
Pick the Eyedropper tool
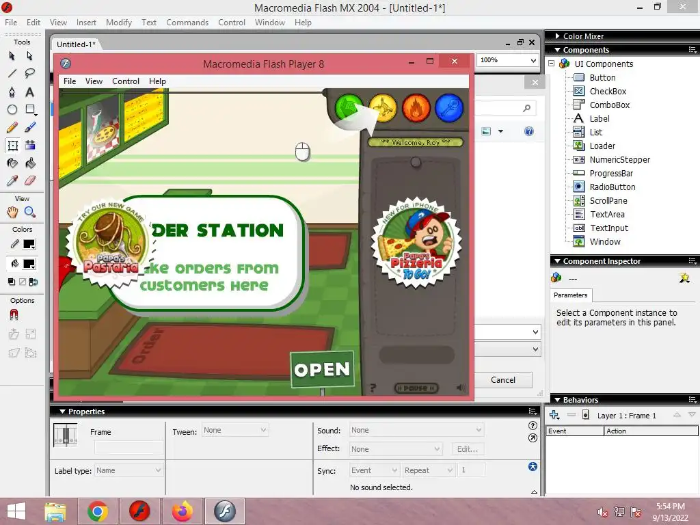(12, 180)
